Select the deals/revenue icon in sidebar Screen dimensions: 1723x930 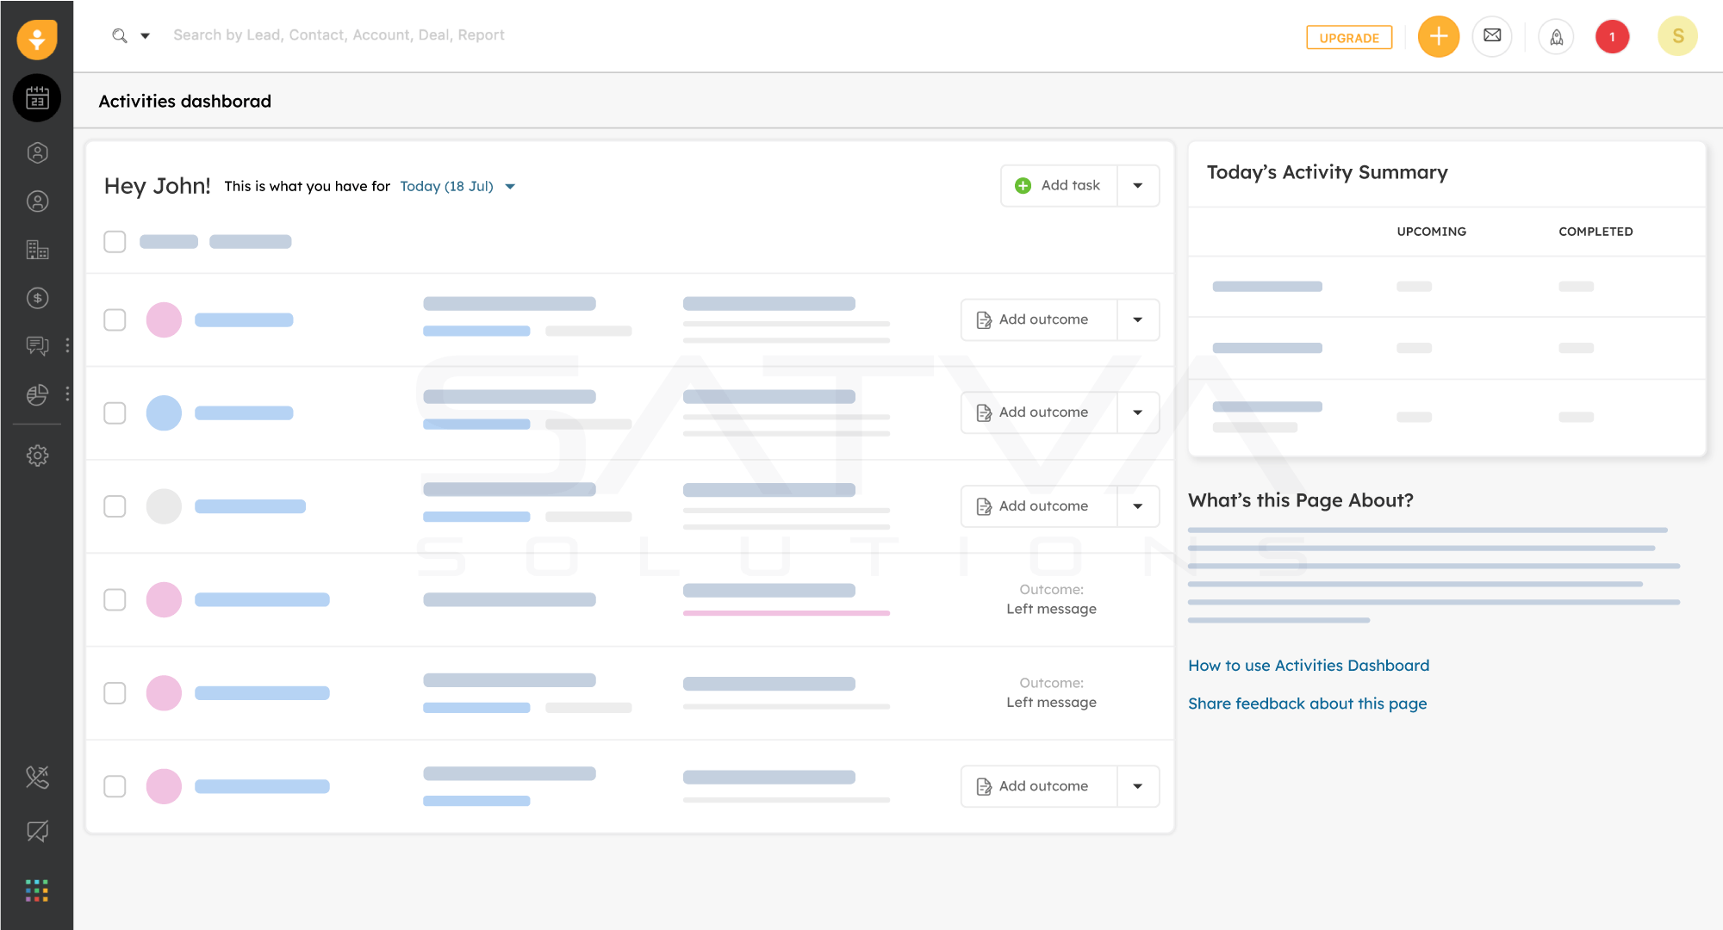(x=37, y=298)
